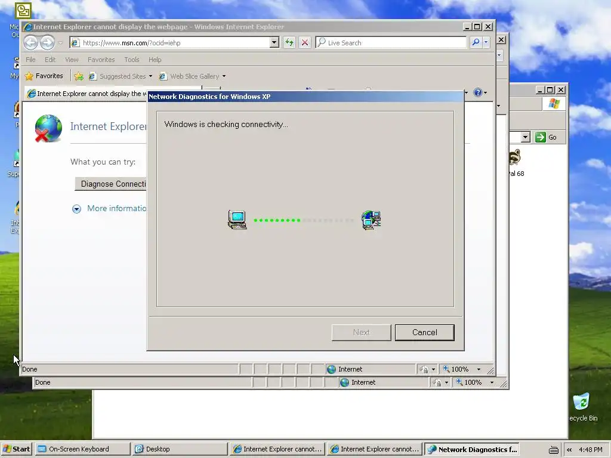The height and width of the screenshot is (458, 611).
Task: Open address dropdown beside Go in background window
Action: [x=526, y=137]
